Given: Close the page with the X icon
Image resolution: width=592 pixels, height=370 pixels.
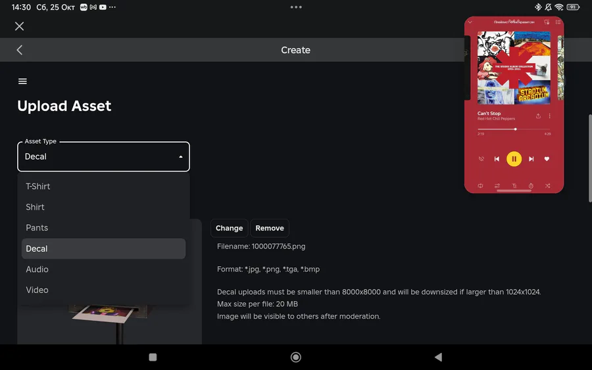Looking at the screenshot, I should (x=19, y=26).
